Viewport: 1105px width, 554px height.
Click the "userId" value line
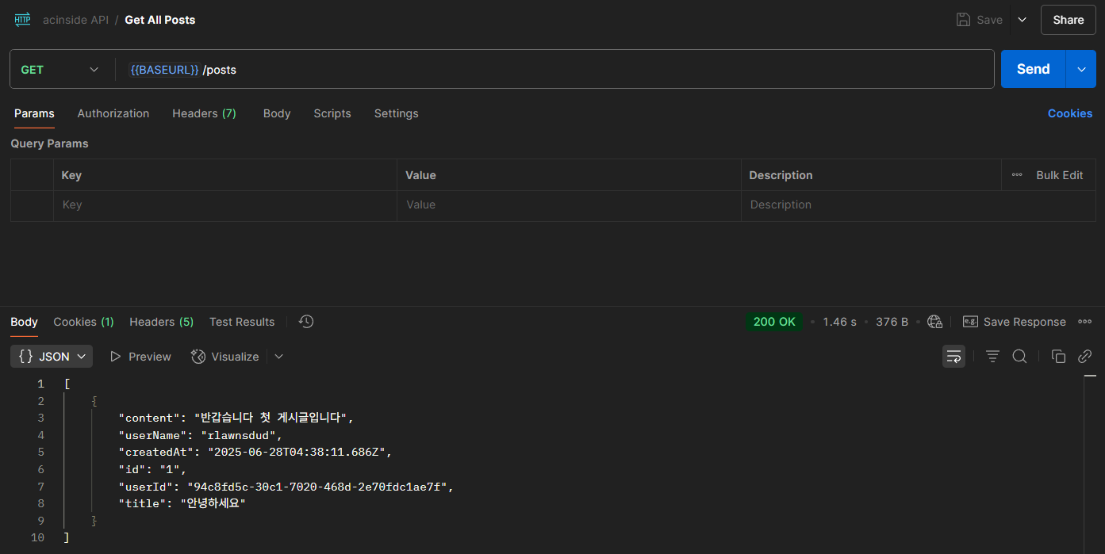tap(286, 487)
